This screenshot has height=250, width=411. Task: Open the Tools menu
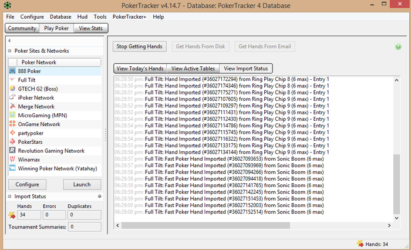coord(100,17)
